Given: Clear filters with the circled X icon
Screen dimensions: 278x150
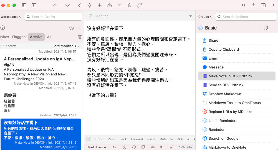Looking at the screenshot, I should click(72, 28).
